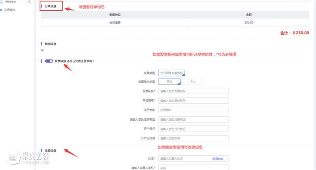
Task: Toggle the 发票信息 invoice switch
Action: [x=49, y=61]
